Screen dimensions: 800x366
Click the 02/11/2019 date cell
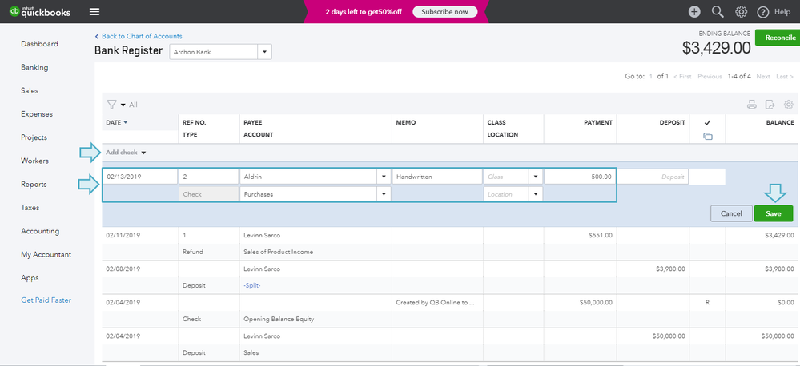(123, 235)
